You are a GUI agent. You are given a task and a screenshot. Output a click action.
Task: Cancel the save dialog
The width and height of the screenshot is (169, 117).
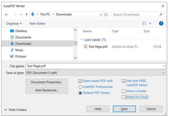point(151,109)
